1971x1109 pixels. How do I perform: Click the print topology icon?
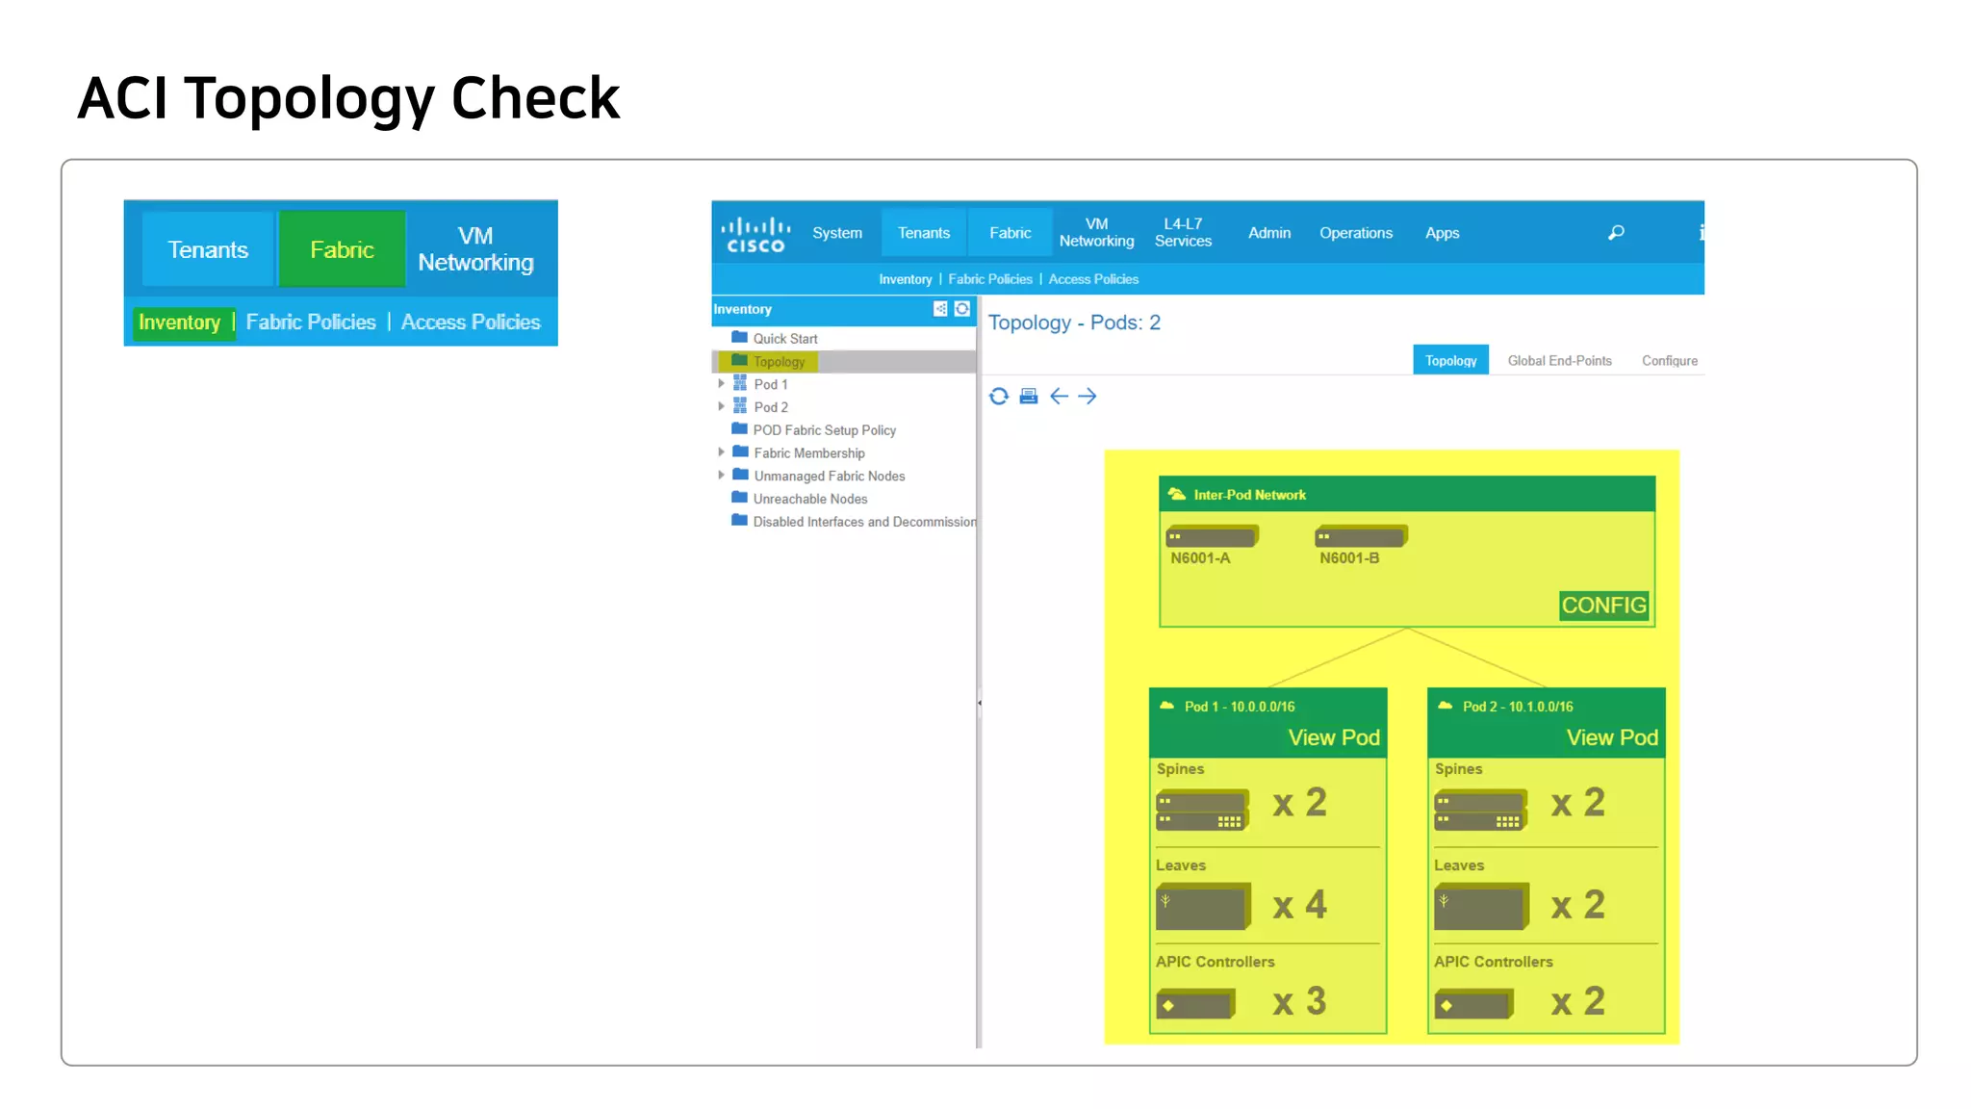coord(1029,397)
